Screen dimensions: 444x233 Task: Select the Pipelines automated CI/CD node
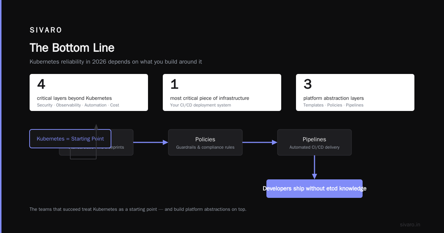point(314,142)
